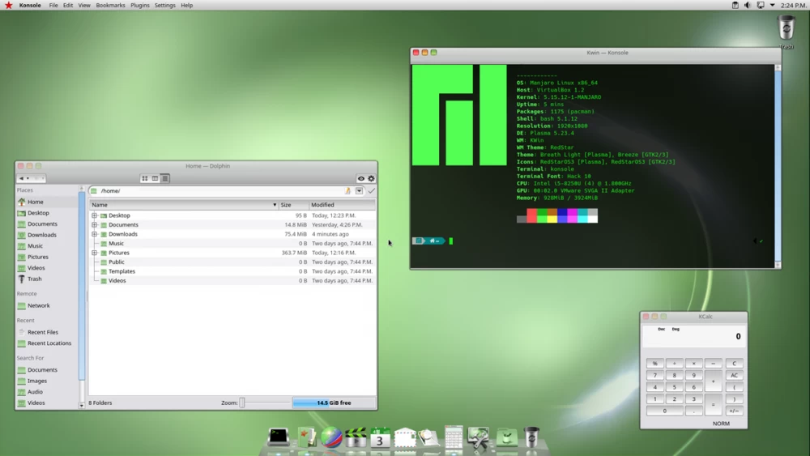Confirm location with checkmark icon in Dolphin
This screenshot has width=810, height=456.
372,190
